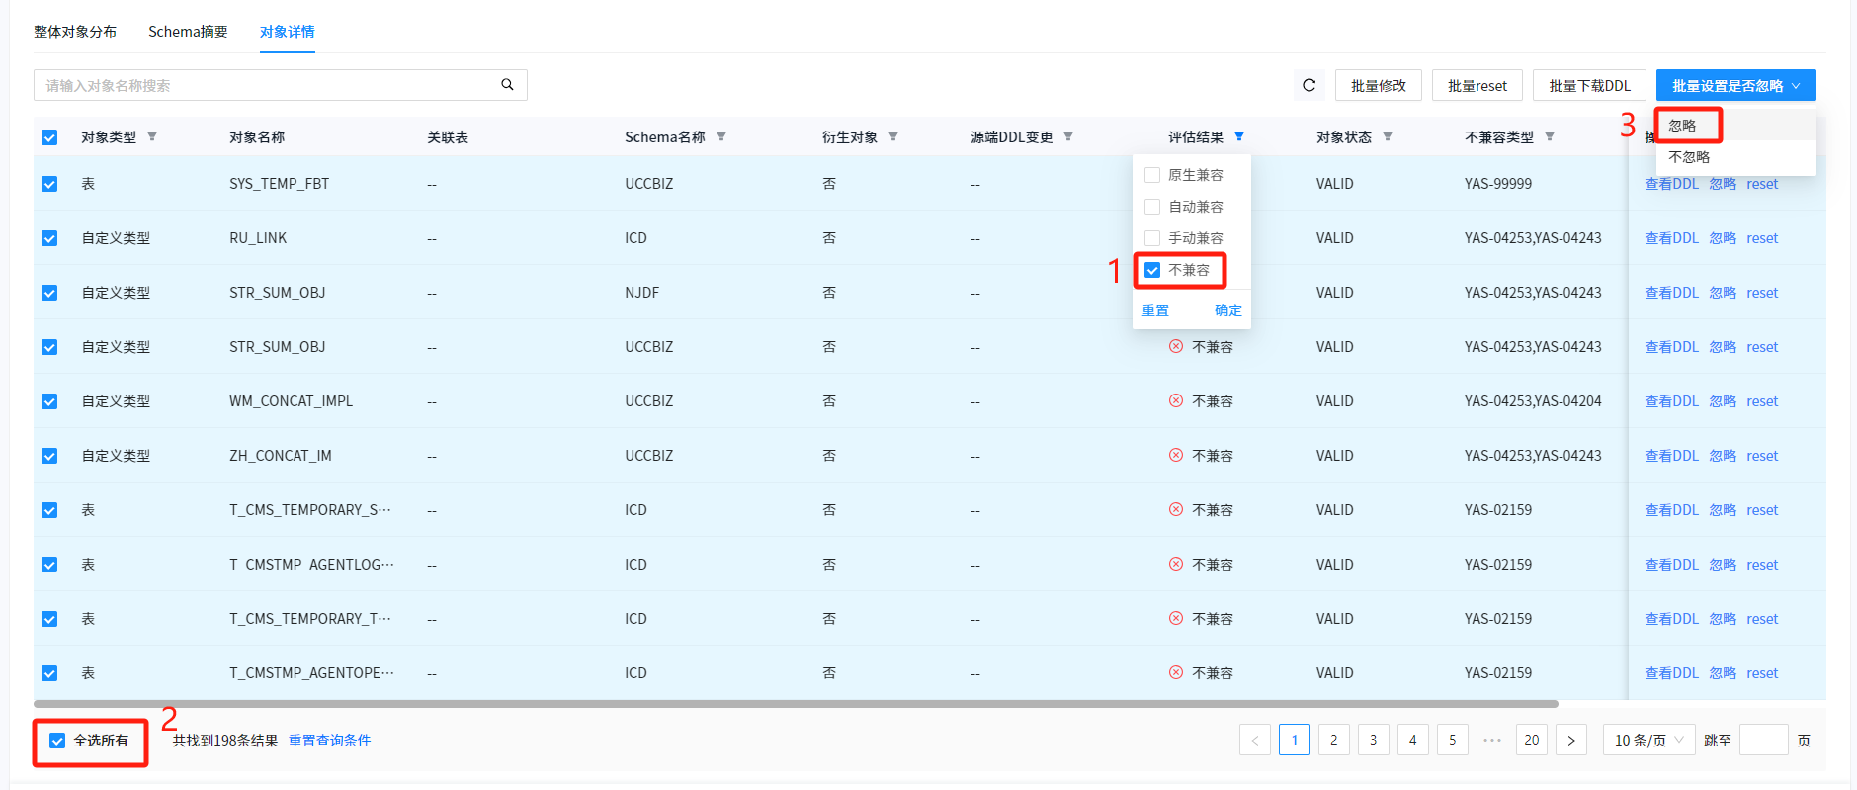Uncheck the WM_CONCAT_IMPL row checkbox

click(x=49, y=401)
